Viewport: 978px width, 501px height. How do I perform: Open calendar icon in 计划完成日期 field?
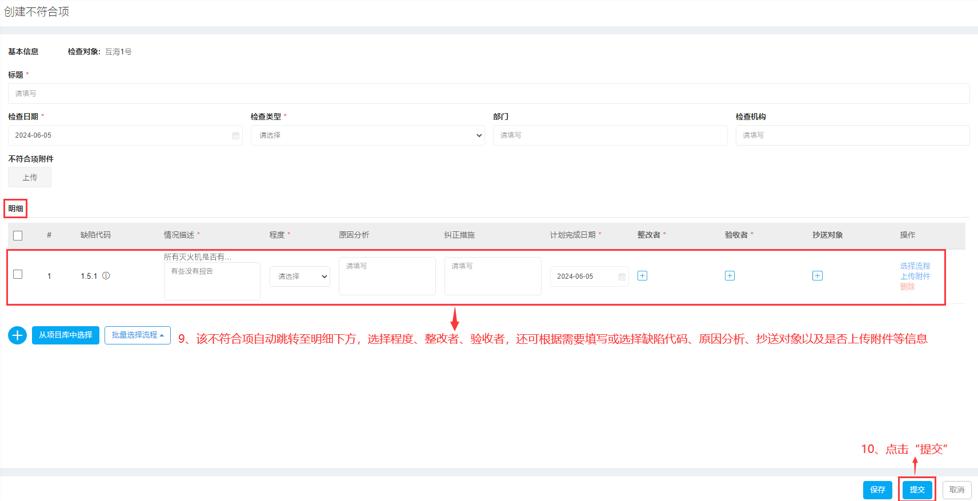point(622,276)
